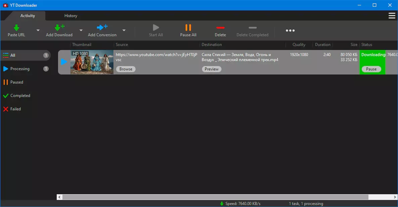
Task: Expand the Add Conversion dropdown arrow
Action: (x=124, y=30)
